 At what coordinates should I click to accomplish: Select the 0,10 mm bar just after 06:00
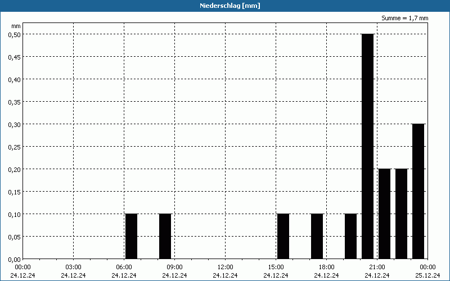coord(132,237)
